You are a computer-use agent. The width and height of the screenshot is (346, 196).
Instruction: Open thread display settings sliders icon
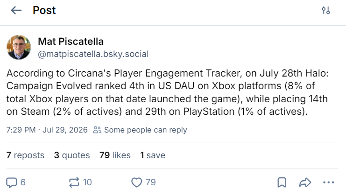(x=326, y=10)
